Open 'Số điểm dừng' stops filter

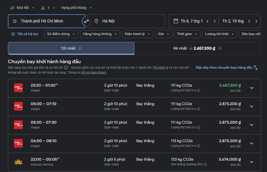click(x=61, y=34)
